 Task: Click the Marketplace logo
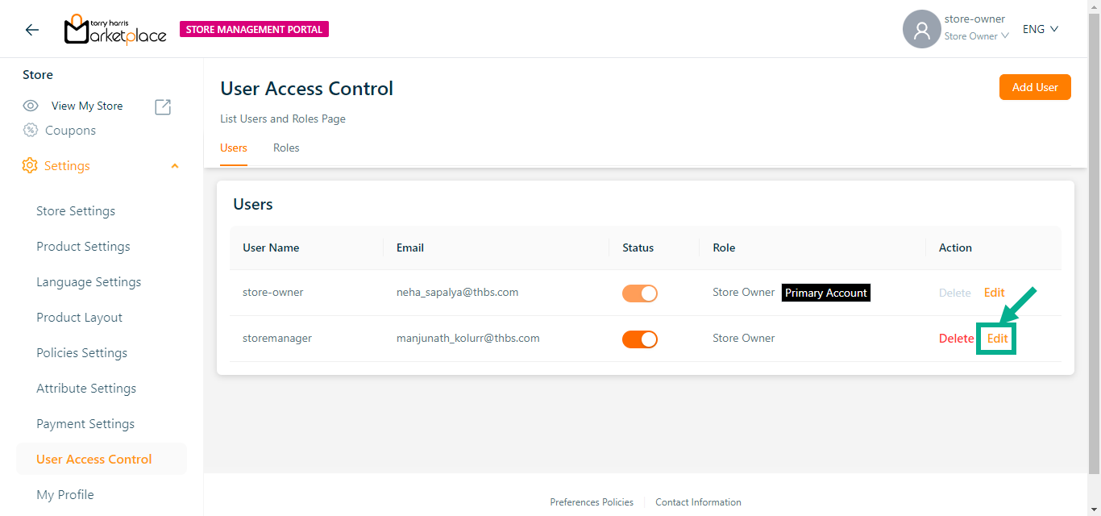[115, 30]
